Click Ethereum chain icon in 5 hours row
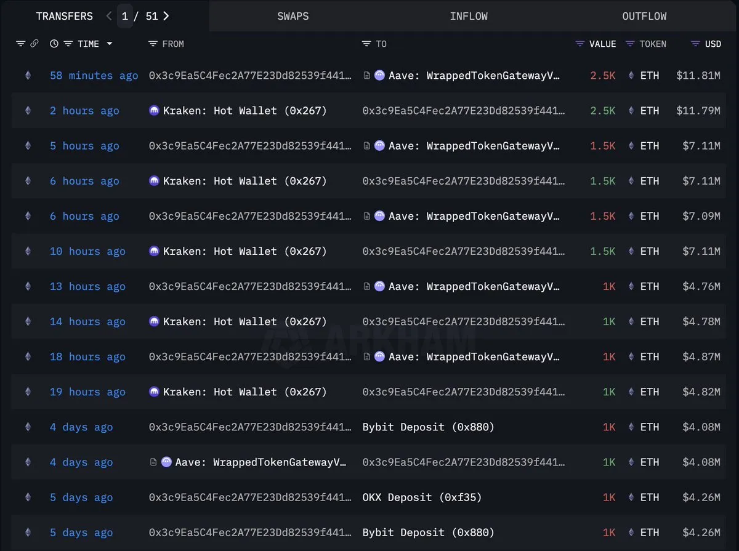739x551 pixels. coord(27,146)
